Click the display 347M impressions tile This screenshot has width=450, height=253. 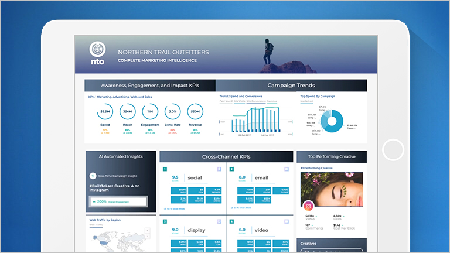coord(179,243)
